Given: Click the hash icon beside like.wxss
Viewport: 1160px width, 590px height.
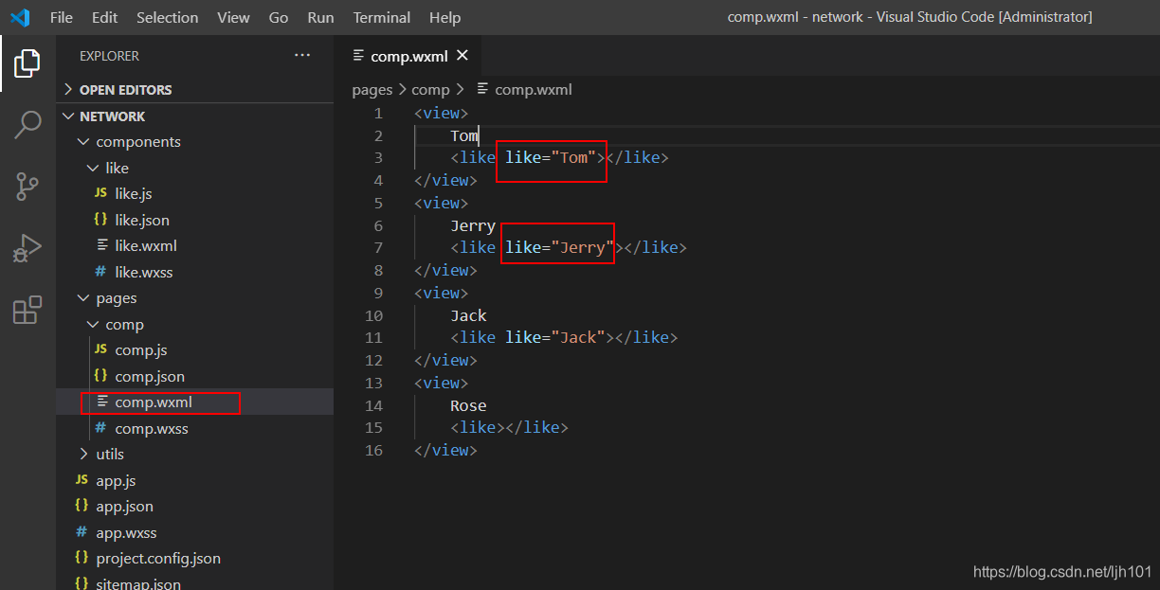Looking at the screenshot, I should [100, 272].
